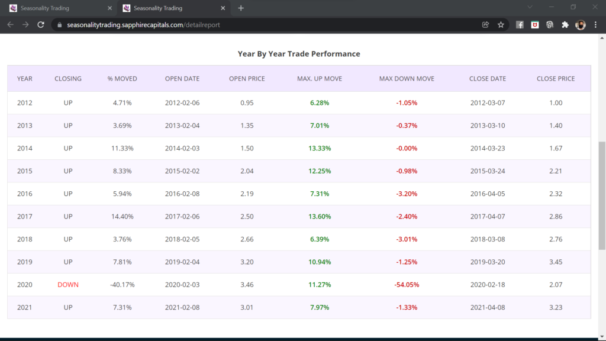
Task: Close the second Seasonality Trading tab
Action: coord(223,8)
